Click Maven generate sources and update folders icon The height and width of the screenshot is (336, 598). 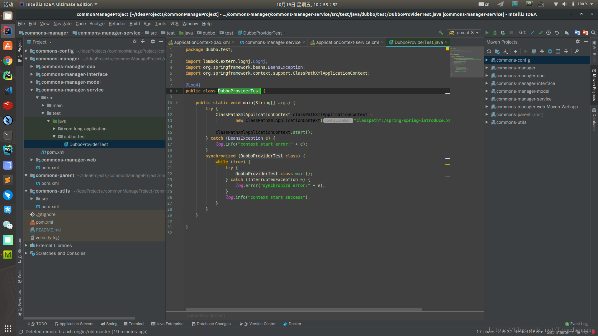(x=497, y=51)
